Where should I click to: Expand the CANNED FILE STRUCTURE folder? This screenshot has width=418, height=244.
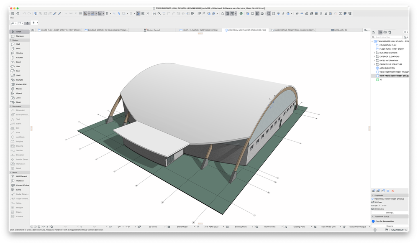click(374, 64)
